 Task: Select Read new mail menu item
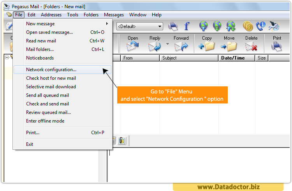63,41
